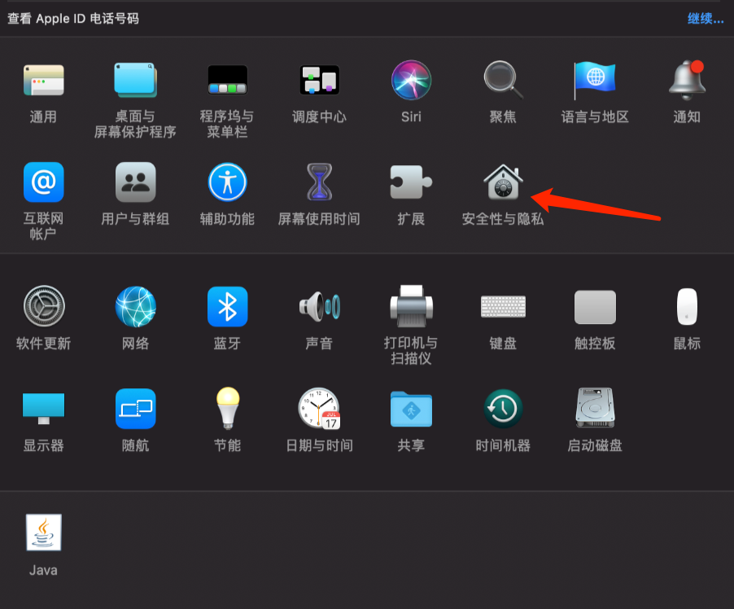Screen dimensions: 734x609
Task: Open the 通用 (General) preferences
Action: [x=43, y=80]
